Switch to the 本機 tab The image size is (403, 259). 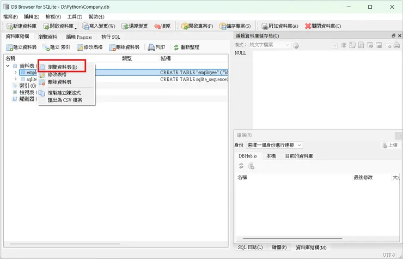tap(271, 156)
